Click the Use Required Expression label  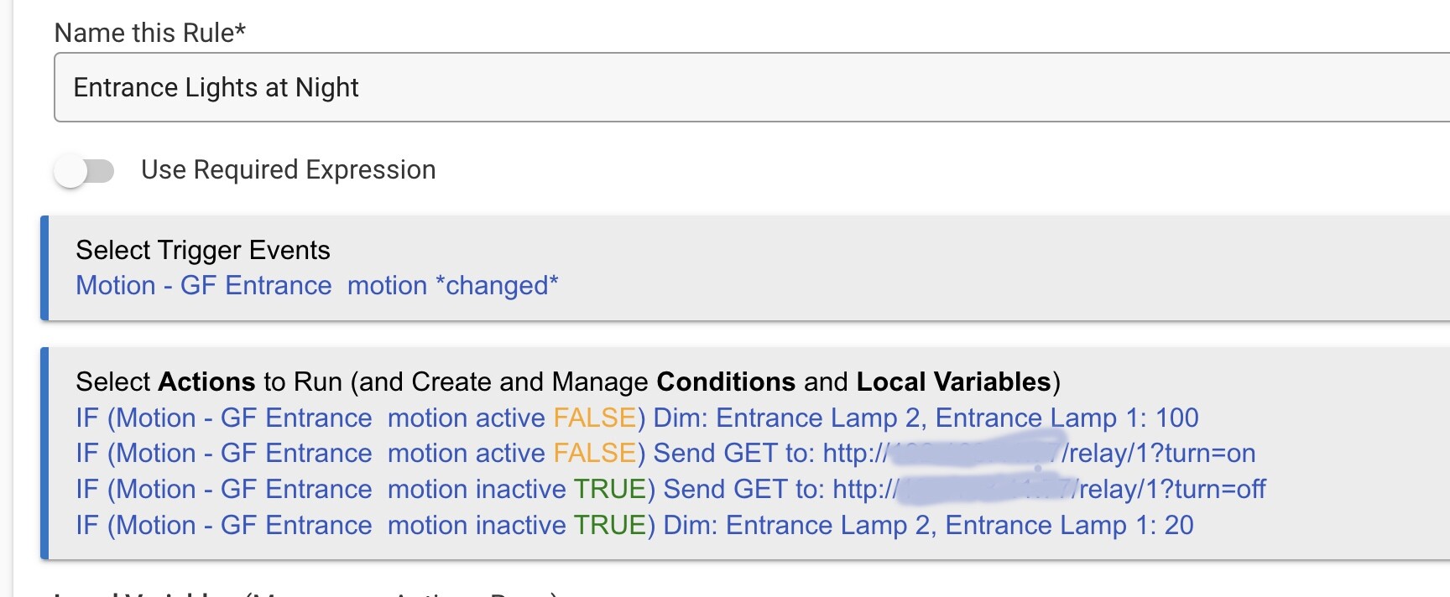point(289,170)
